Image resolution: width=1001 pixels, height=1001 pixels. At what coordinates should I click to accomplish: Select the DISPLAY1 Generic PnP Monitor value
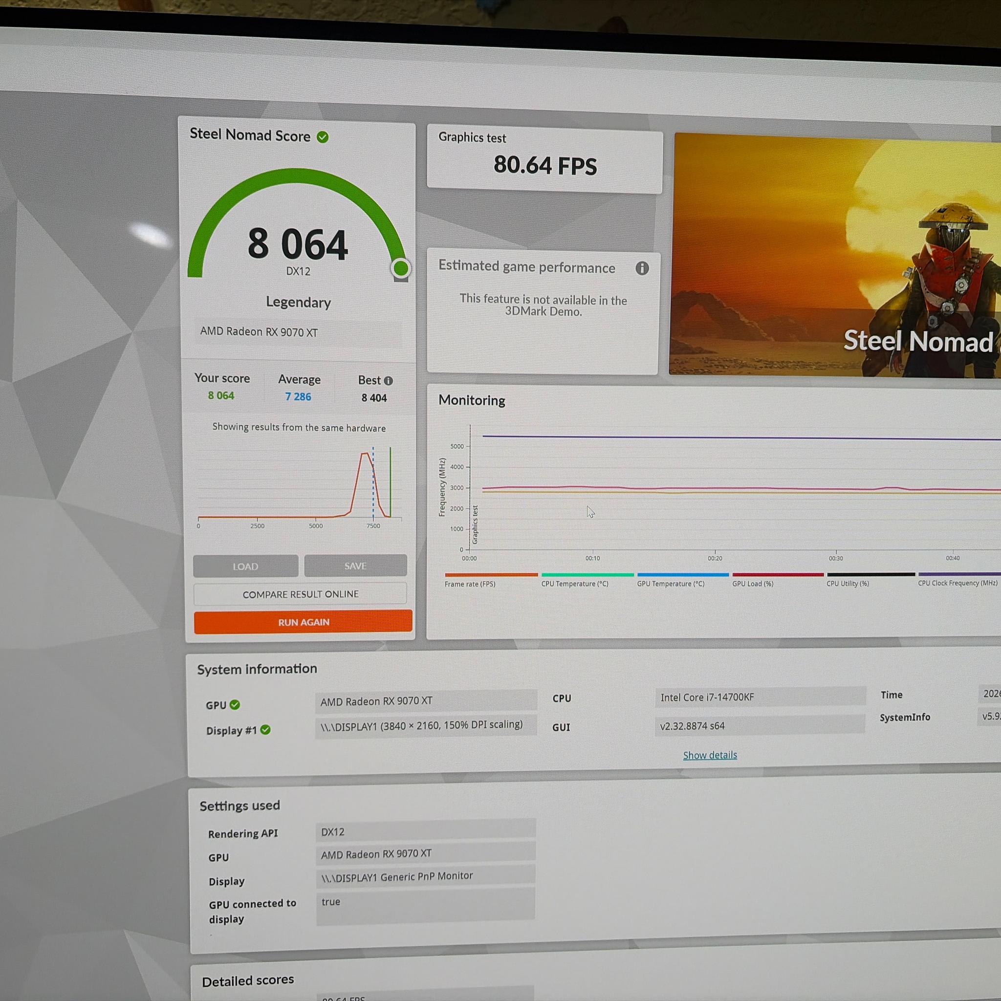pyautogui.click(x=425, y=877)
